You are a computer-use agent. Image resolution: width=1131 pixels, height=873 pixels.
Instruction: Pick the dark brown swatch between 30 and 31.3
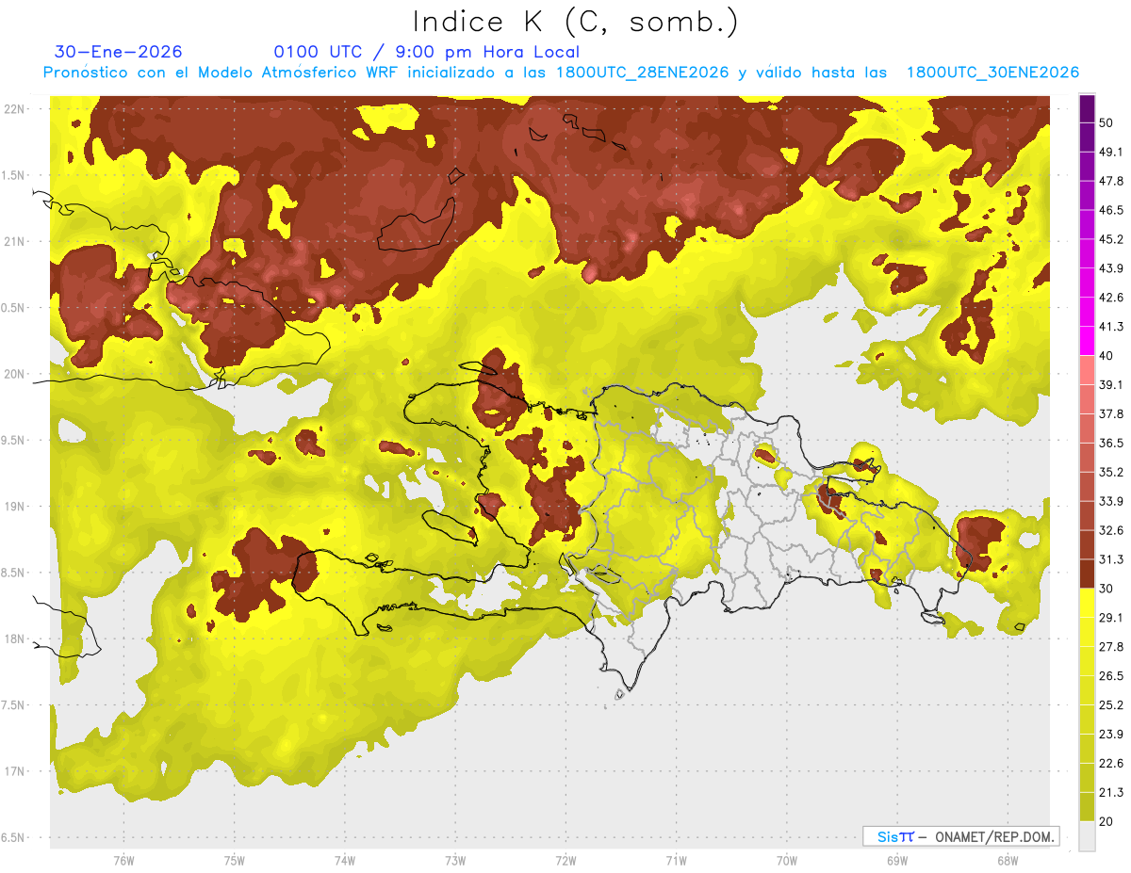click(x=1087, y=574)
